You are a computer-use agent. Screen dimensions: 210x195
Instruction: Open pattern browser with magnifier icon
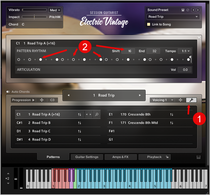point(97,115)
